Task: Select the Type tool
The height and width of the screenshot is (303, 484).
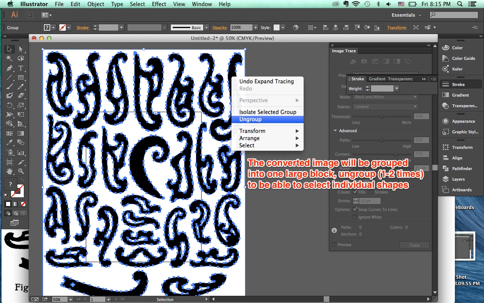Action: pos(21,68)
